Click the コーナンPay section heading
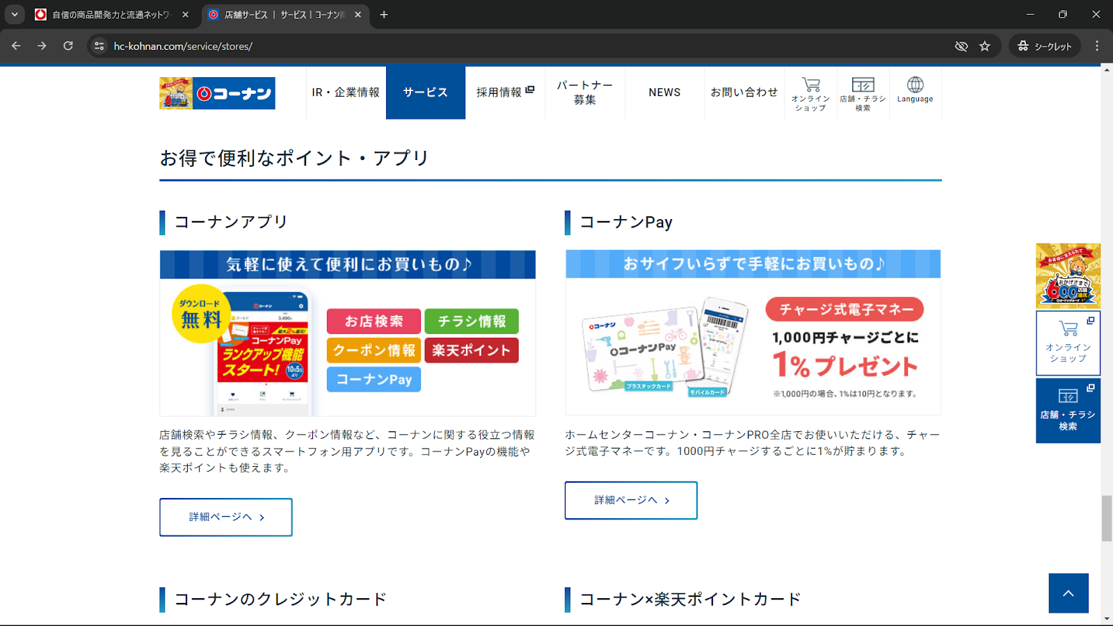Image resolution: width=1113 pixels, height=626 pixels. (x=626, y=223)
